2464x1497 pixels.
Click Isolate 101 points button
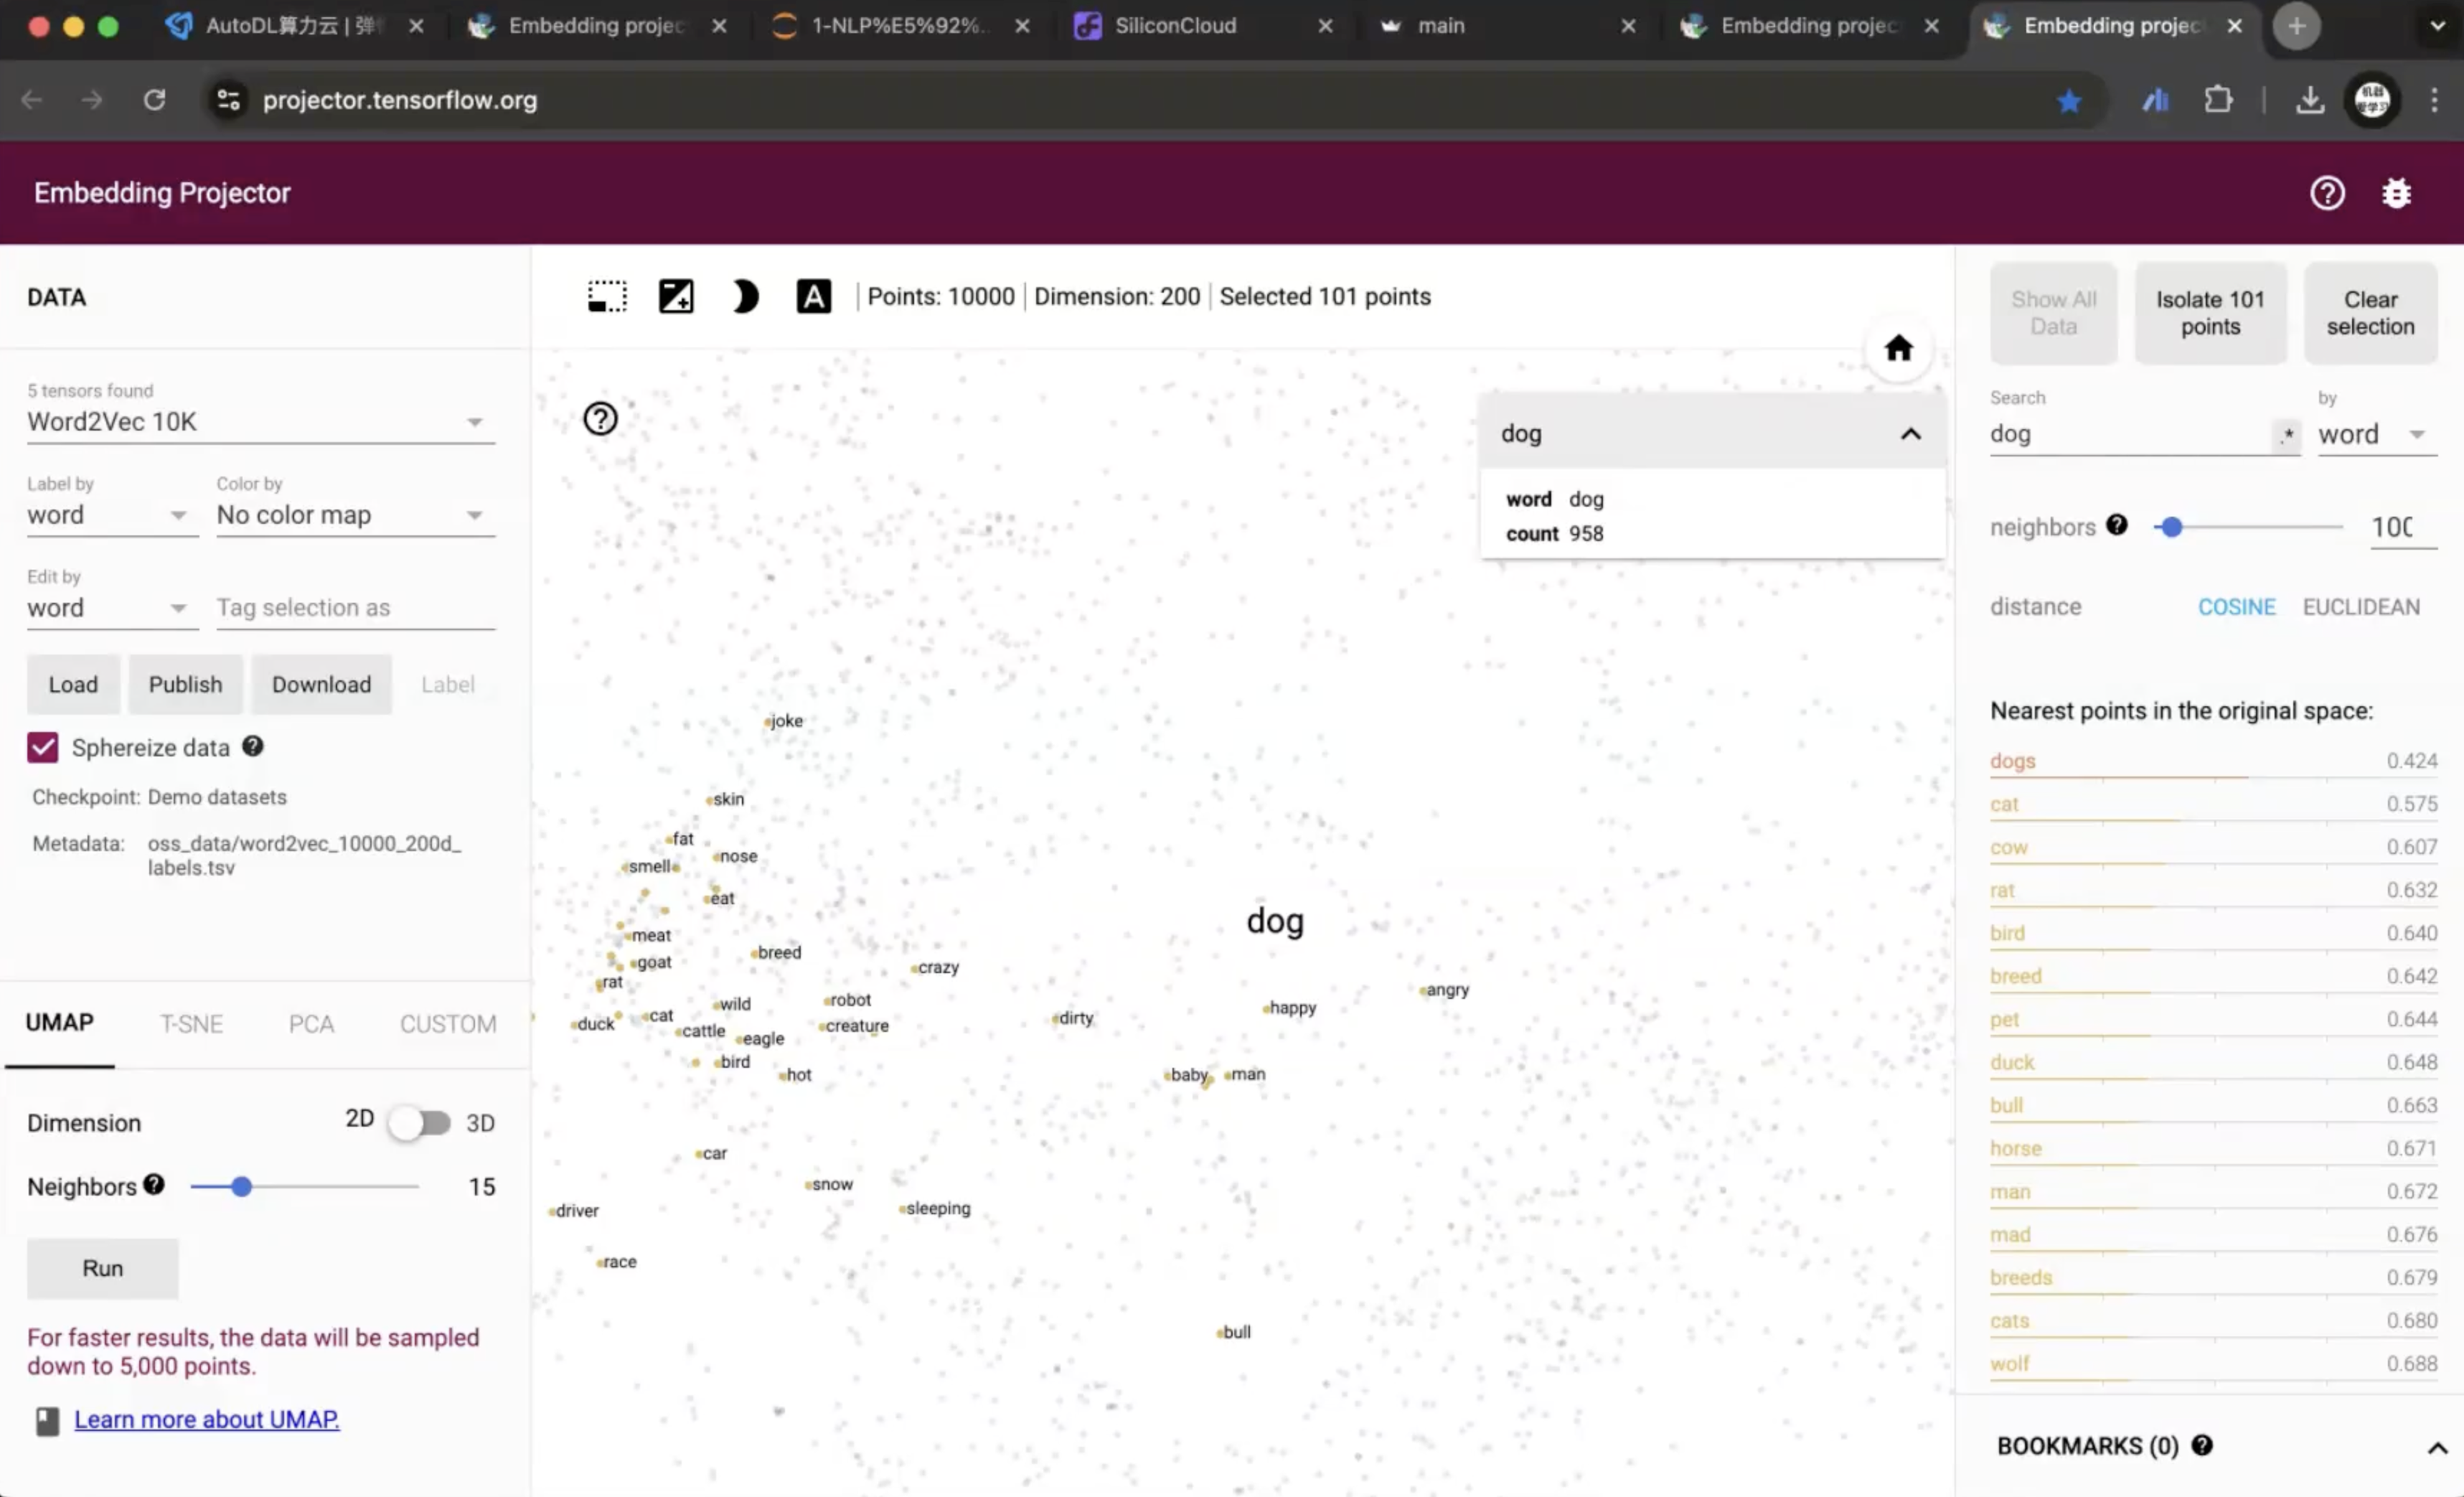coord(2210,313)
